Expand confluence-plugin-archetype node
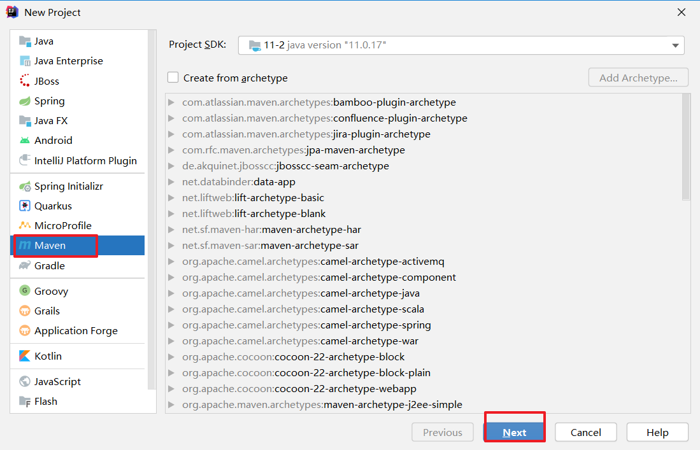Screen dimensions: 700x450 coord(171,118)
